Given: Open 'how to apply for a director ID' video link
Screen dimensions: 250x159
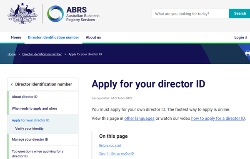Looking at the screenshot, I should coord(218,119).
